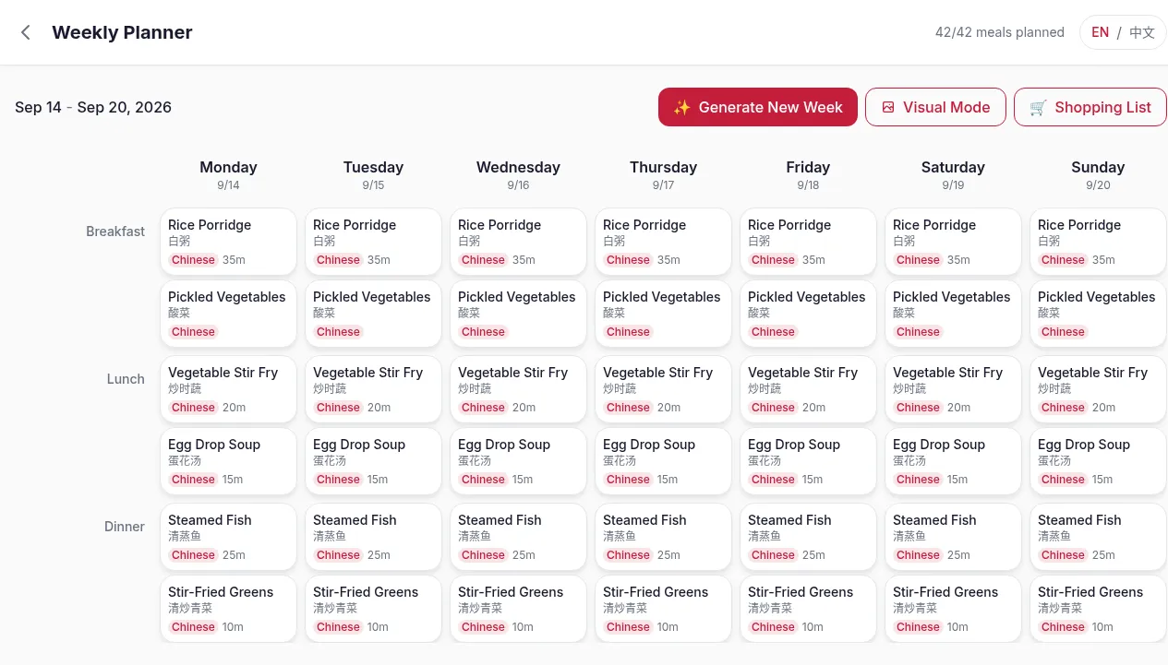Click the "42/42 meals planned" counter
This screenshot has width=1168, height=665.
1000,32
